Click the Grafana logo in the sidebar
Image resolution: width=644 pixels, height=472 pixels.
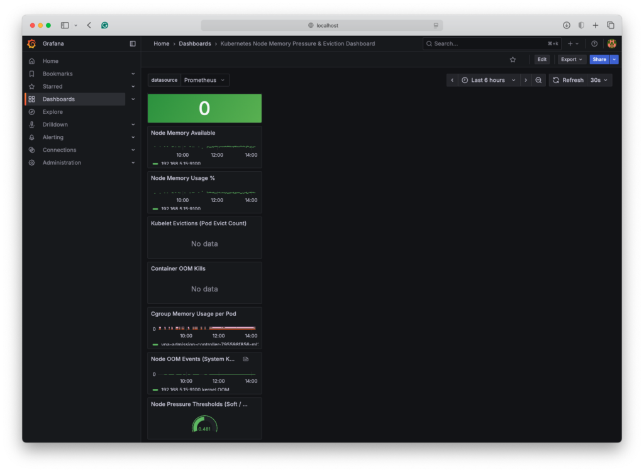(x=31, y=43)
